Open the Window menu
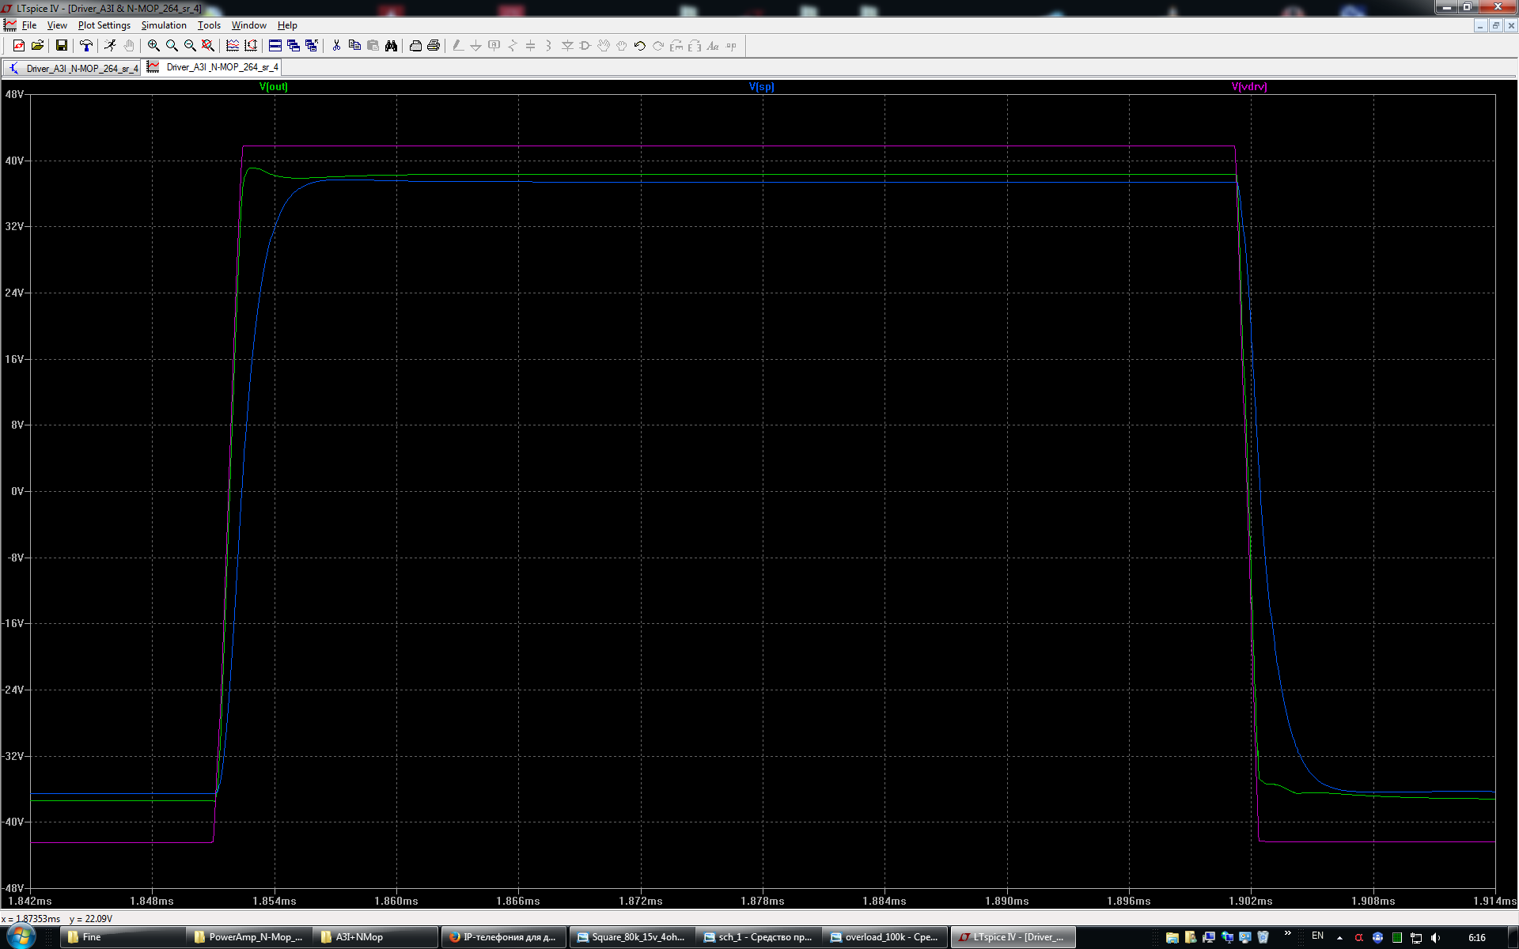 [248, 25]
